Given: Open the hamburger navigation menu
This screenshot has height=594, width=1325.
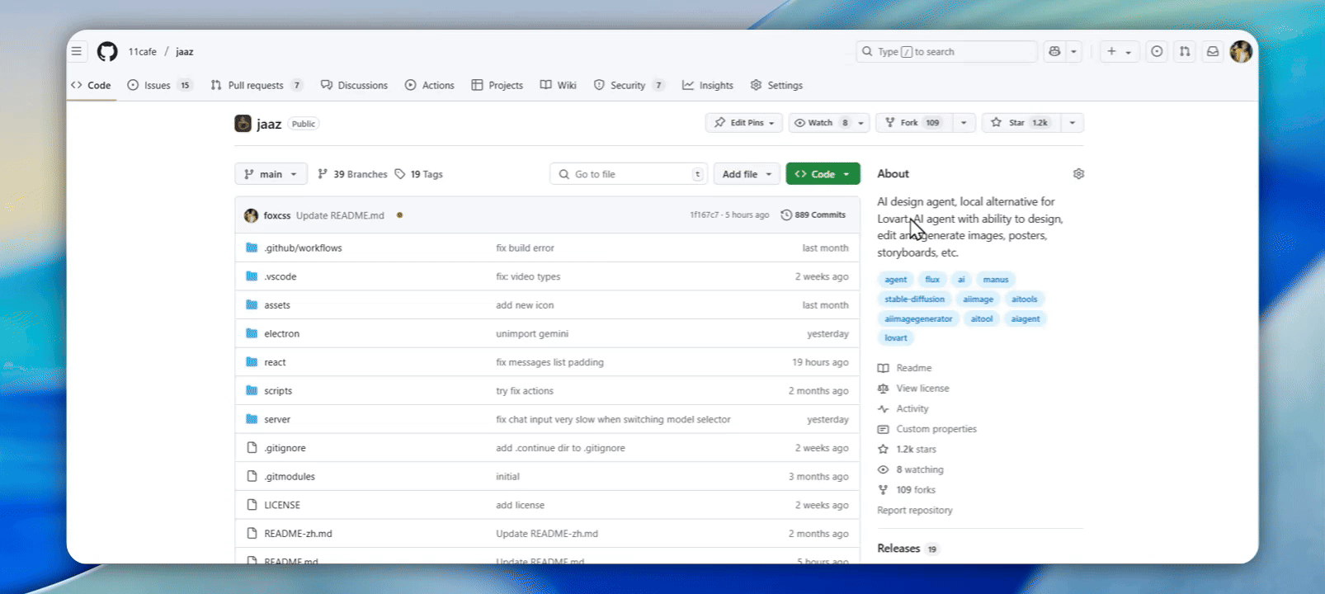Looking at the screenshot, I should pyautogui.click(x=77, y=51).
